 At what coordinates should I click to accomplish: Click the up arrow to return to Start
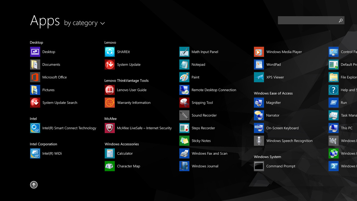[34, 185]
